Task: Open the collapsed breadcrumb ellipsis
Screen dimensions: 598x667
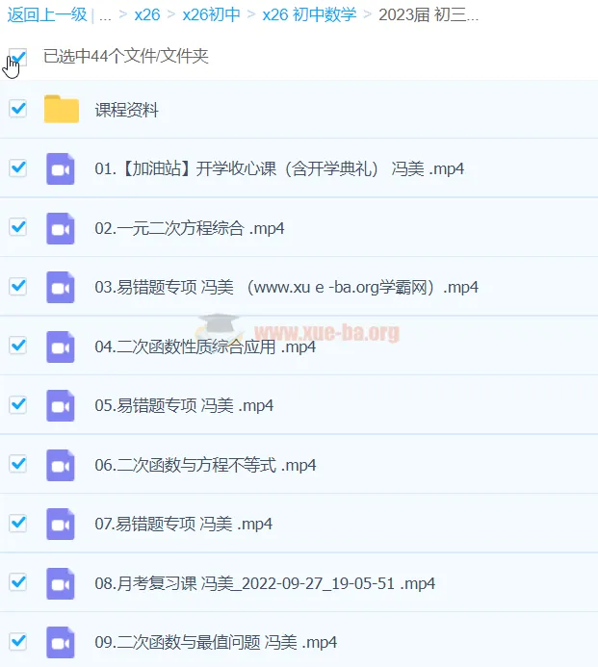Action: click(x=105, y=16)
